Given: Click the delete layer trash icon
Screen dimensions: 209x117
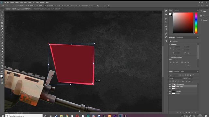Looking at the screenshot, I should pyautogui.click(x=195, y=112).
